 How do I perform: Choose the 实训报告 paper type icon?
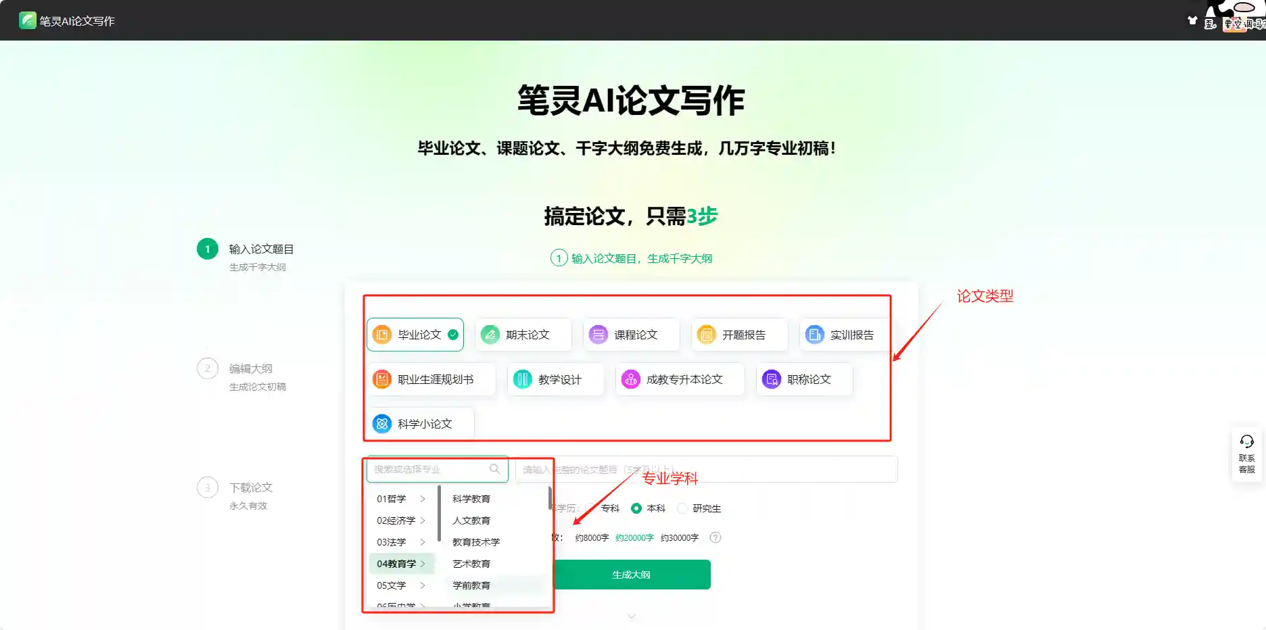coord(815,335)
